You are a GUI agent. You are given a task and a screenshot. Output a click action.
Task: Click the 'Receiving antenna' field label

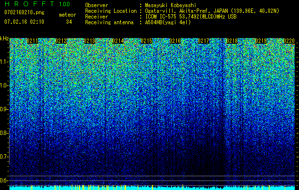point(109,22)
